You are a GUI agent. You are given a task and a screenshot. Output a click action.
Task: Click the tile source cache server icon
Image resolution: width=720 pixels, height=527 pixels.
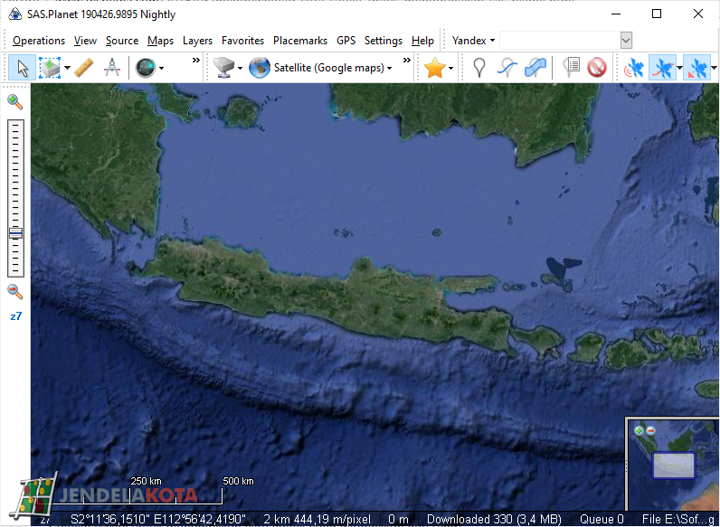224,68
